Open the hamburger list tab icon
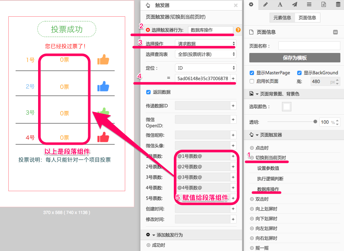 309,5
